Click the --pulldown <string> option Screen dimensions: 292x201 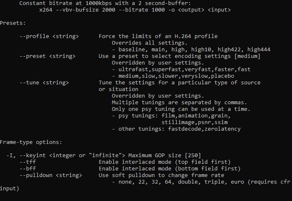click(x=51, y=175)
